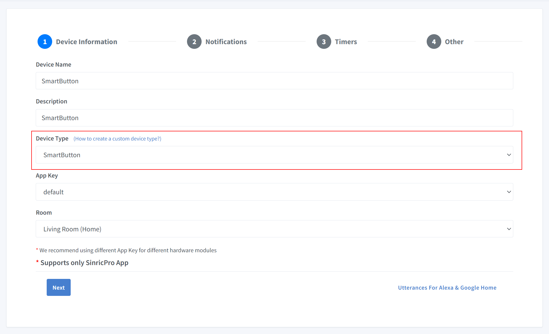Open Utterances For Alexa & Google Home

447,287
